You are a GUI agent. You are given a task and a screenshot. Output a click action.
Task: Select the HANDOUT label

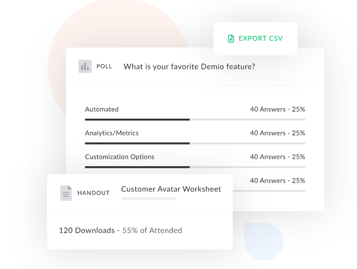93,193
